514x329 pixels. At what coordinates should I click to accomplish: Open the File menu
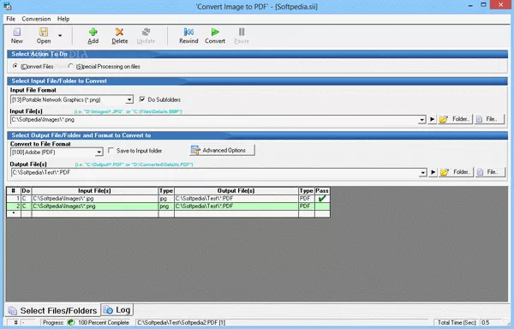[x=10, y=19]
